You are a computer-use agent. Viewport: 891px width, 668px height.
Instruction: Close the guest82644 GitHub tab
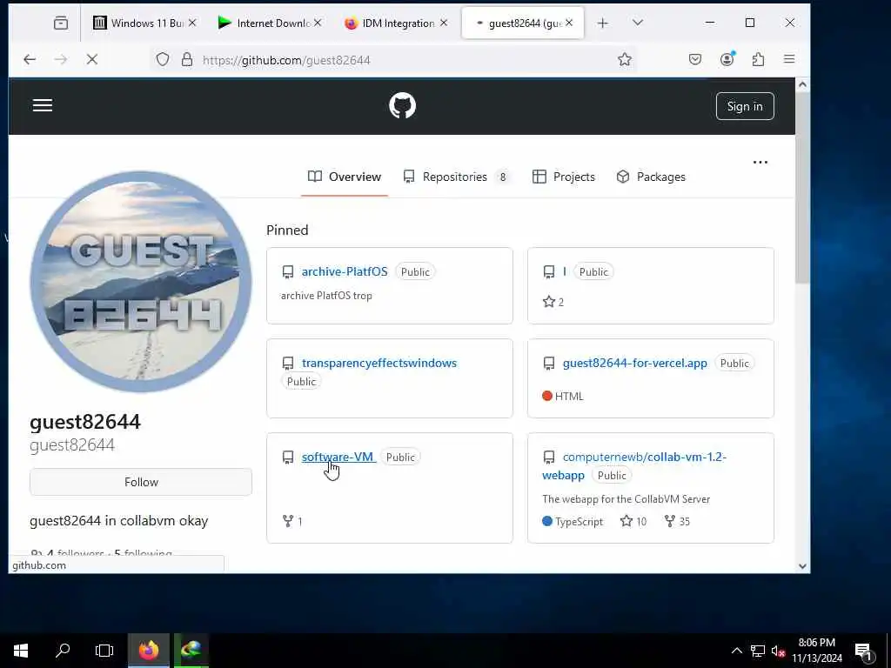click(x=569, y=23)
